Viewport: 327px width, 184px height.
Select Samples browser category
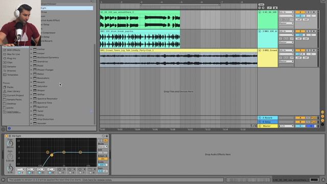click(11, 66)
